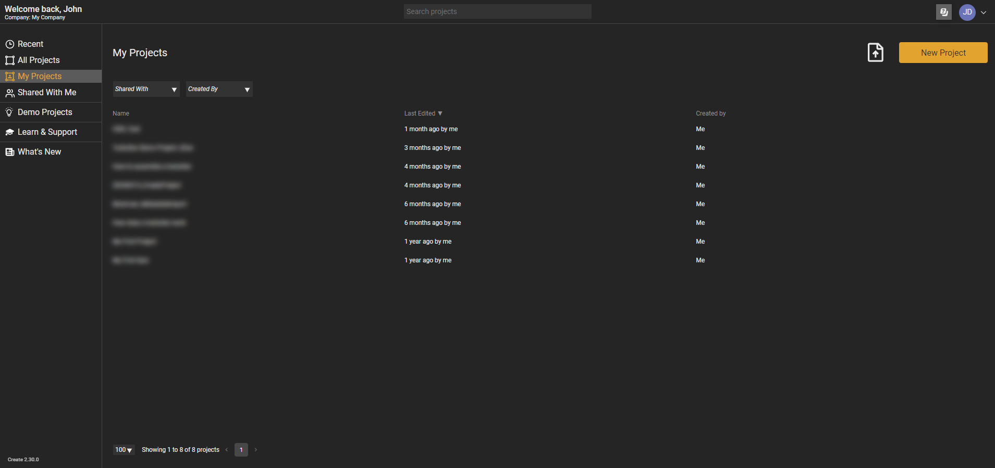Click the import project file icon
The width and height of the screenshot is (995, 468).
[x=875, y=53]
